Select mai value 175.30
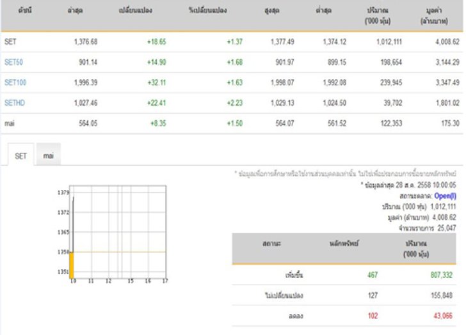Viewport: 466px width, 335px height. click(450, 123)
